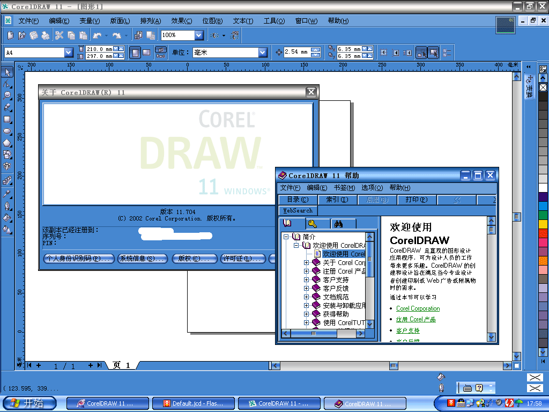Viewport: 549px width, 412px height.
Task: Select the 页 1 page tab
Action: coord(122,365)
